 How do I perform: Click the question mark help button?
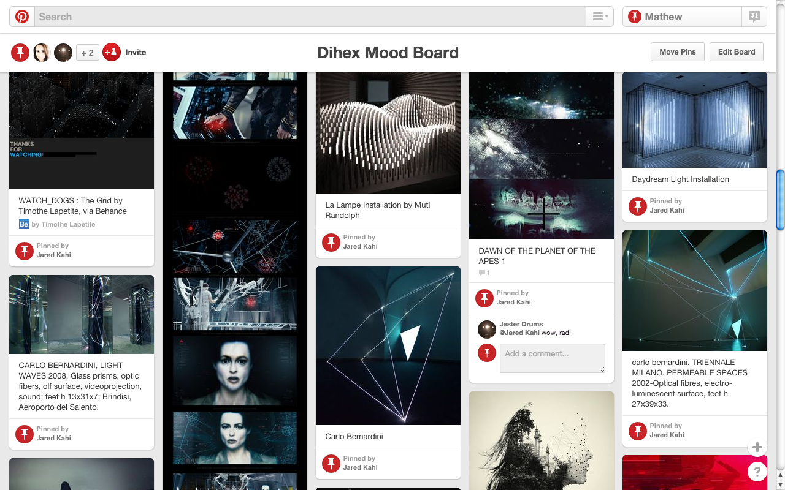click(x=757, y=472)
